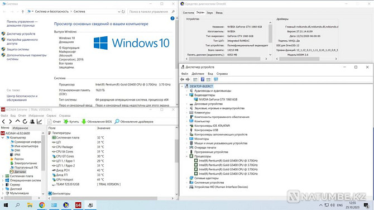This screenshot has width=374, height=210.
Task: Click AIDA64 forward navigation arrow
Action: pos(10,121)
